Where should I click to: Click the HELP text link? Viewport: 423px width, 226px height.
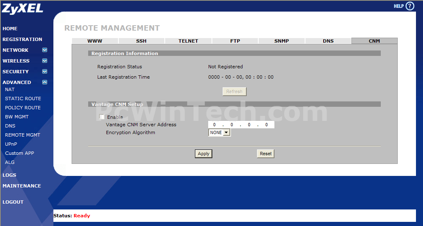click(x=399, y=6)
